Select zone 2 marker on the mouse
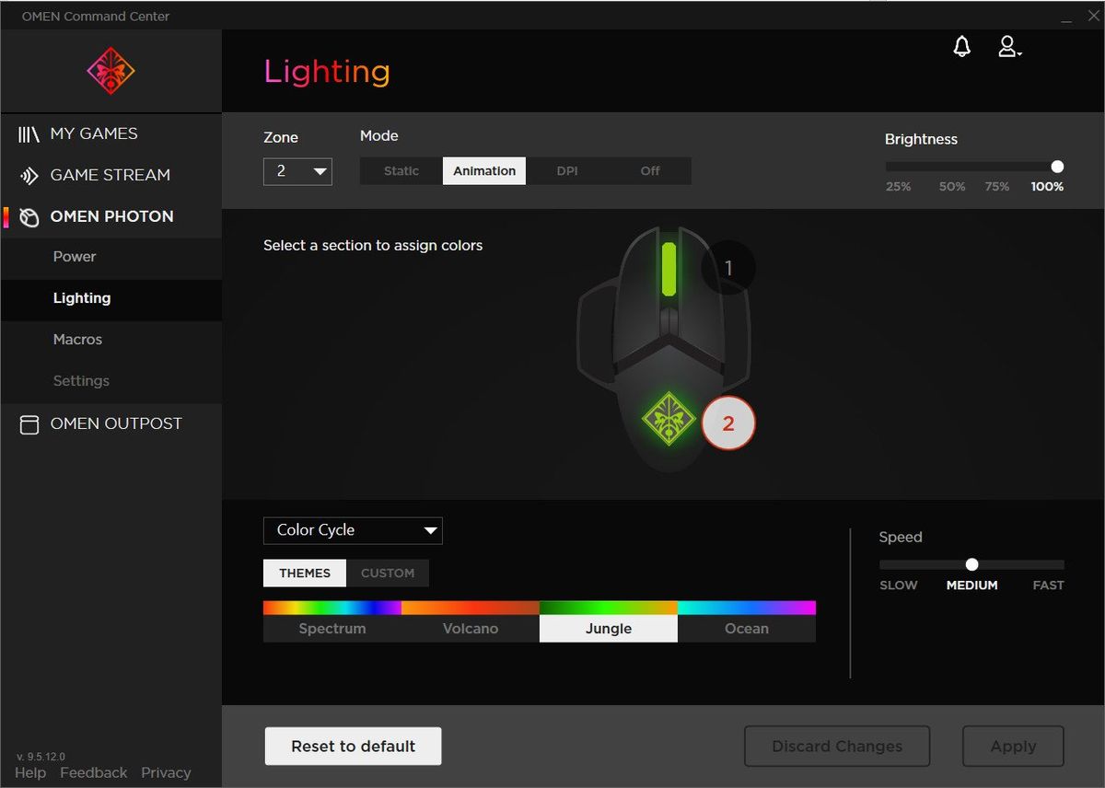Image resolution: width=1105 pixels, height=788 pixels. tap(728, 423)
